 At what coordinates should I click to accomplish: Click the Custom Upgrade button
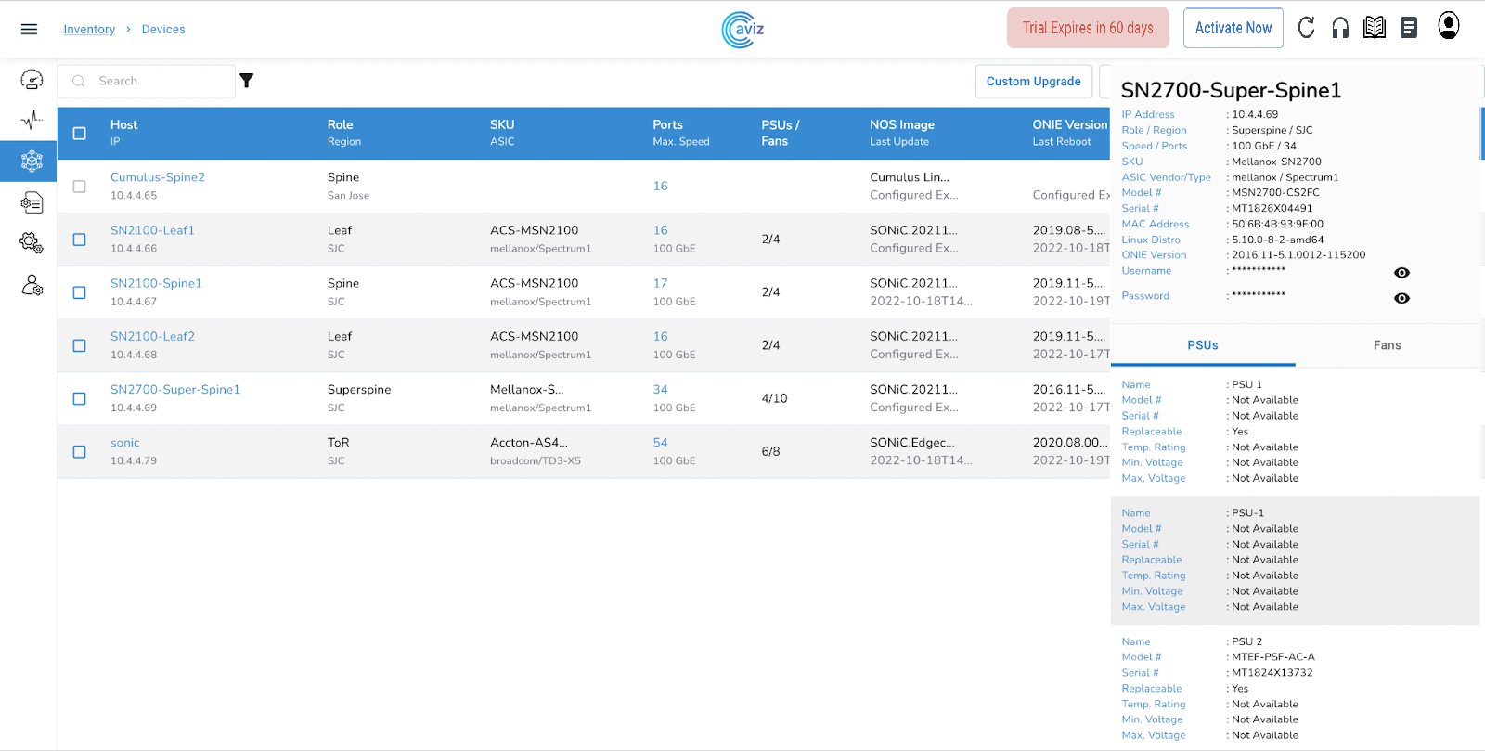[1033, 82]
